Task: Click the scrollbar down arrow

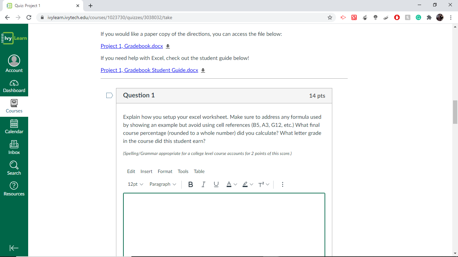Action: [455, 253]
